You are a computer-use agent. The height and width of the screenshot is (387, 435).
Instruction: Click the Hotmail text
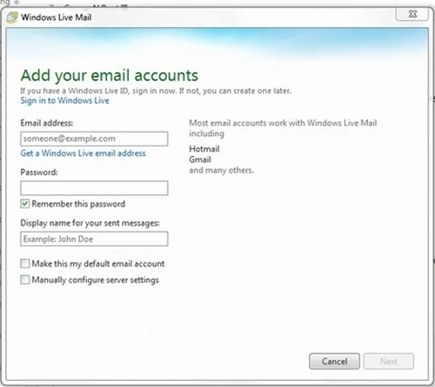point(204,149)
